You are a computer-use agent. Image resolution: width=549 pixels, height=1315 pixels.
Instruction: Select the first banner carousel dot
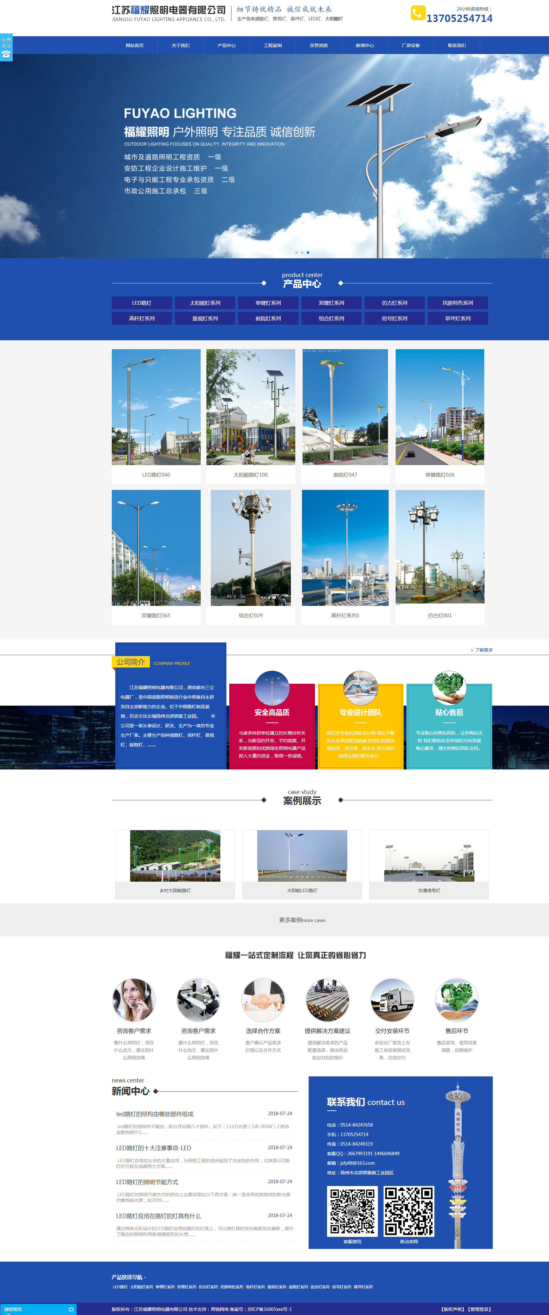[297, 253]
